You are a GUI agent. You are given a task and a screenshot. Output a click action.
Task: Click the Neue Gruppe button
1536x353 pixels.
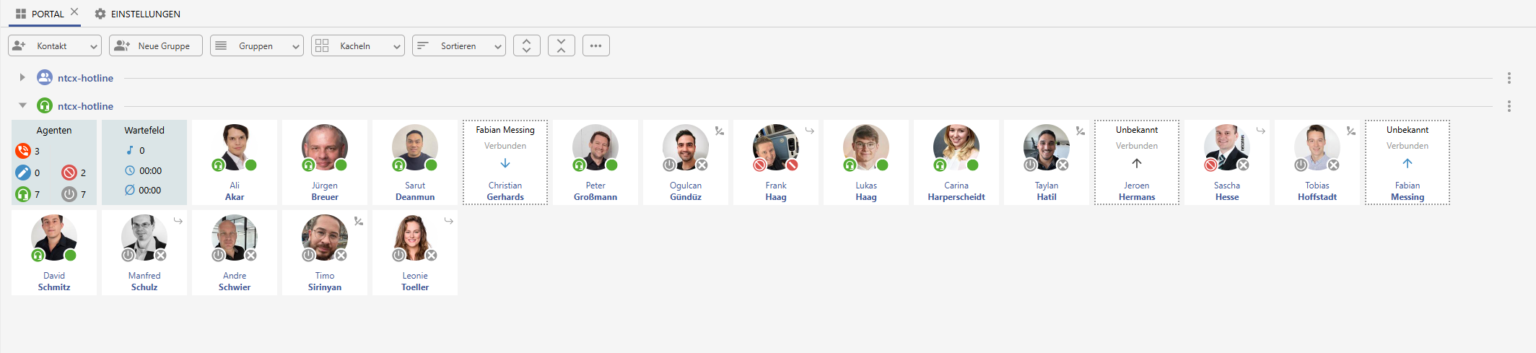(x=156, y=45)
